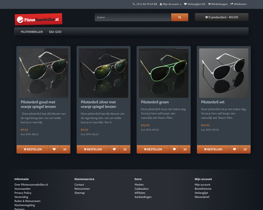The width and height of the screenshot is (263, 210).
Task: Click Bestellen for Pilotenbril wit
Action: [x=213, y=149]
